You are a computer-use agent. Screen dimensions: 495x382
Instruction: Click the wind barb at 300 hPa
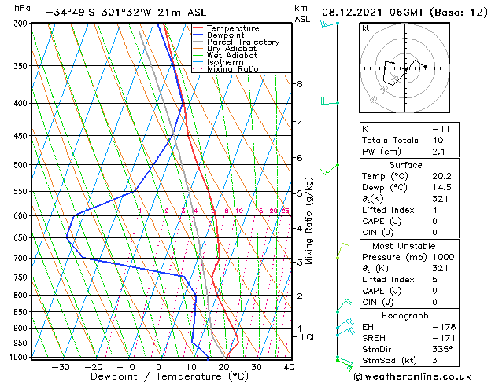(329, 24)
